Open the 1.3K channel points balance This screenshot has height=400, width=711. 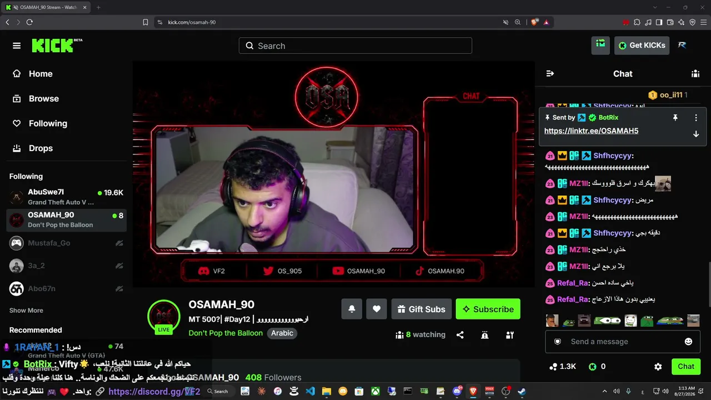click(562, 367)
